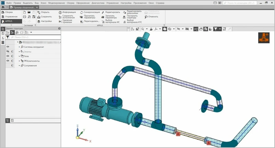Click the Информация icon in the ribbon

pos(60,12)
